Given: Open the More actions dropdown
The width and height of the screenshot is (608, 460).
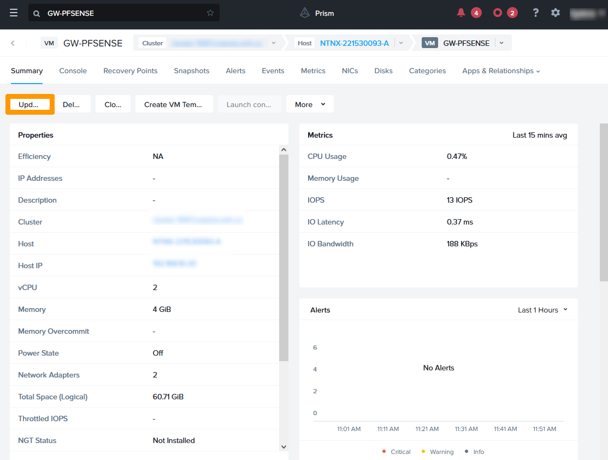Looking at the screenshot, I should click(310, 104).
